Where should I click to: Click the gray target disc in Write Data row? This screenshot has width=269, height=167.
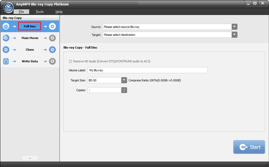click(x=52, y=62)
